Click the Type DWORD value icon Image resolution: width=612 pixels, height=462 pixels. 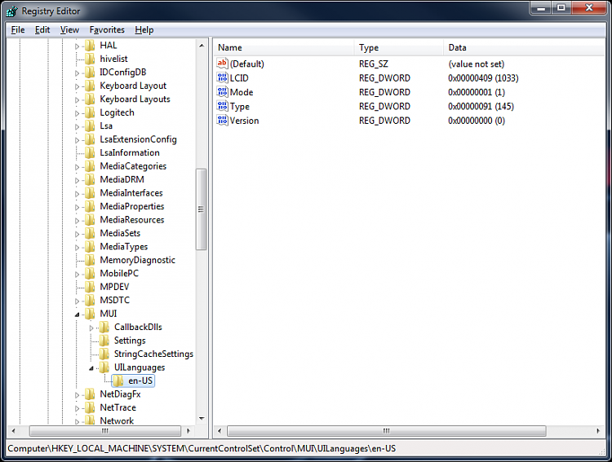pos(222,106)
